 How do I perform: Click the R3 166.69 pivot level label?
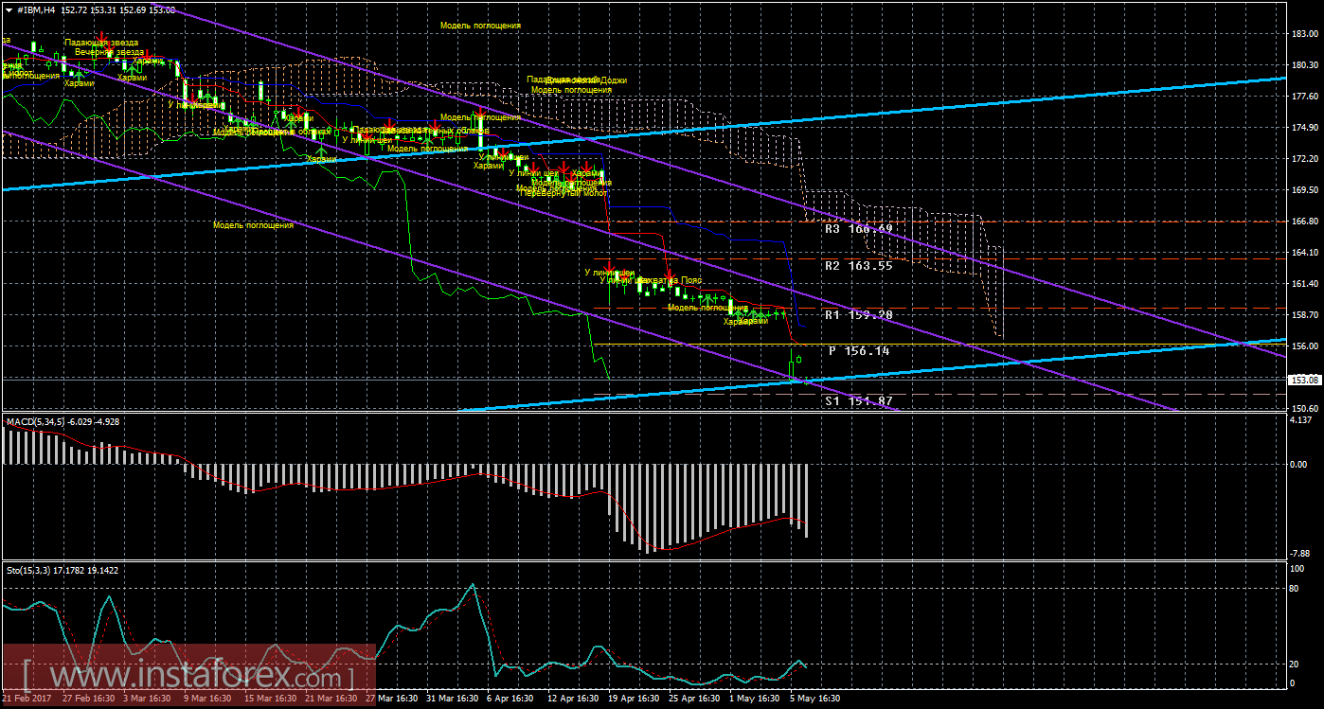tap(857, 228)
